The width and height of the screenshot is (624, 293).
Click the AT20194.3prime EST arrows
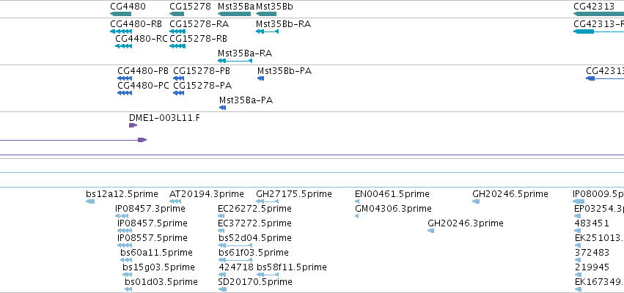point(175,201)
